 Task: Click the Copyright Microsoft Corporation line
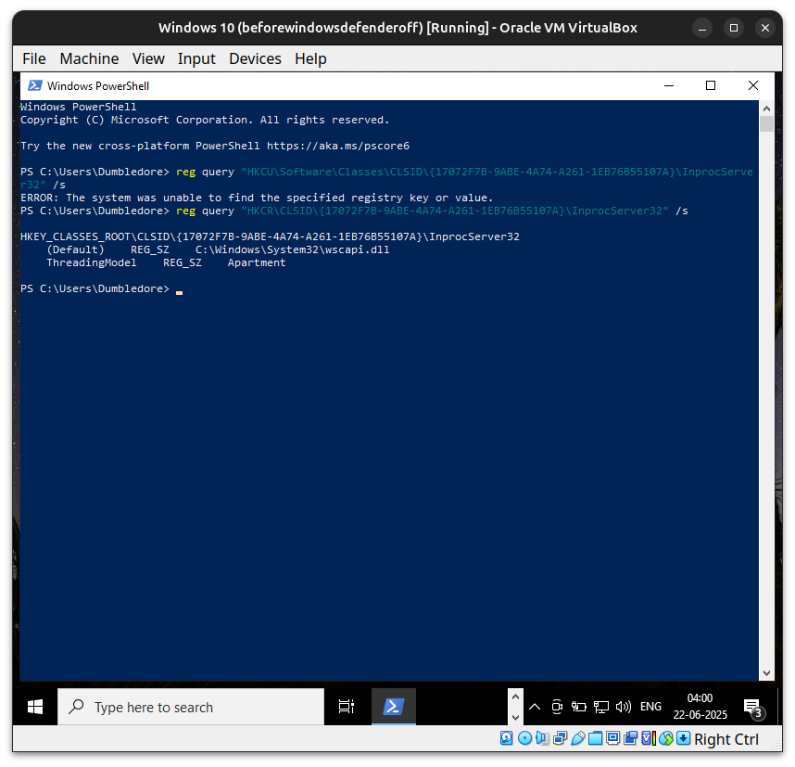click(x=205, y=121)
